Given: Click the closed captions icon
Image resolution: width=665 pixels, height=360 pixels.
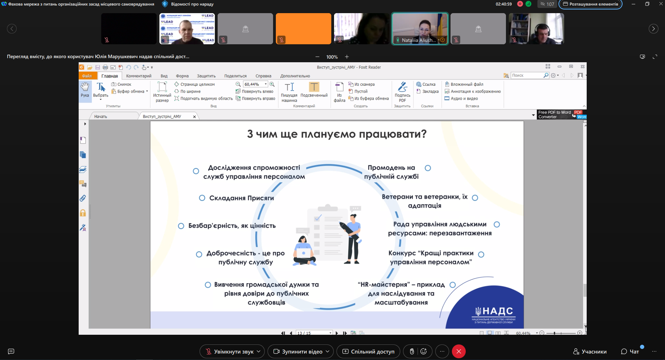Looking at the screenshot, I should click(x=11, y=351).
